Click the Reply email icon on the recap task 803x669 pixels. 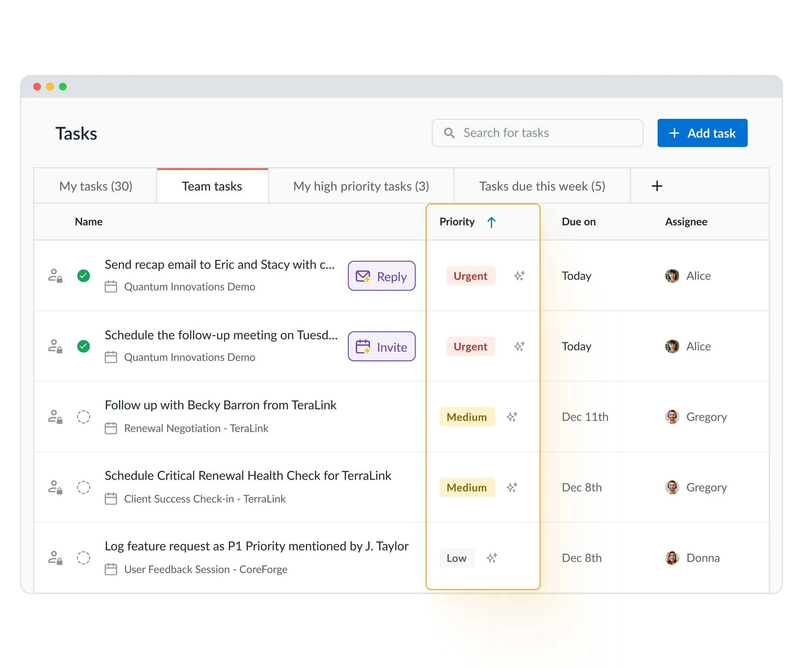363,276
